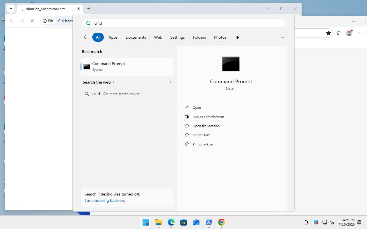Expand the Search the web chevron
Image resolution: width=367 pixels, height=229 pixels.
click(x=170, y=82)
